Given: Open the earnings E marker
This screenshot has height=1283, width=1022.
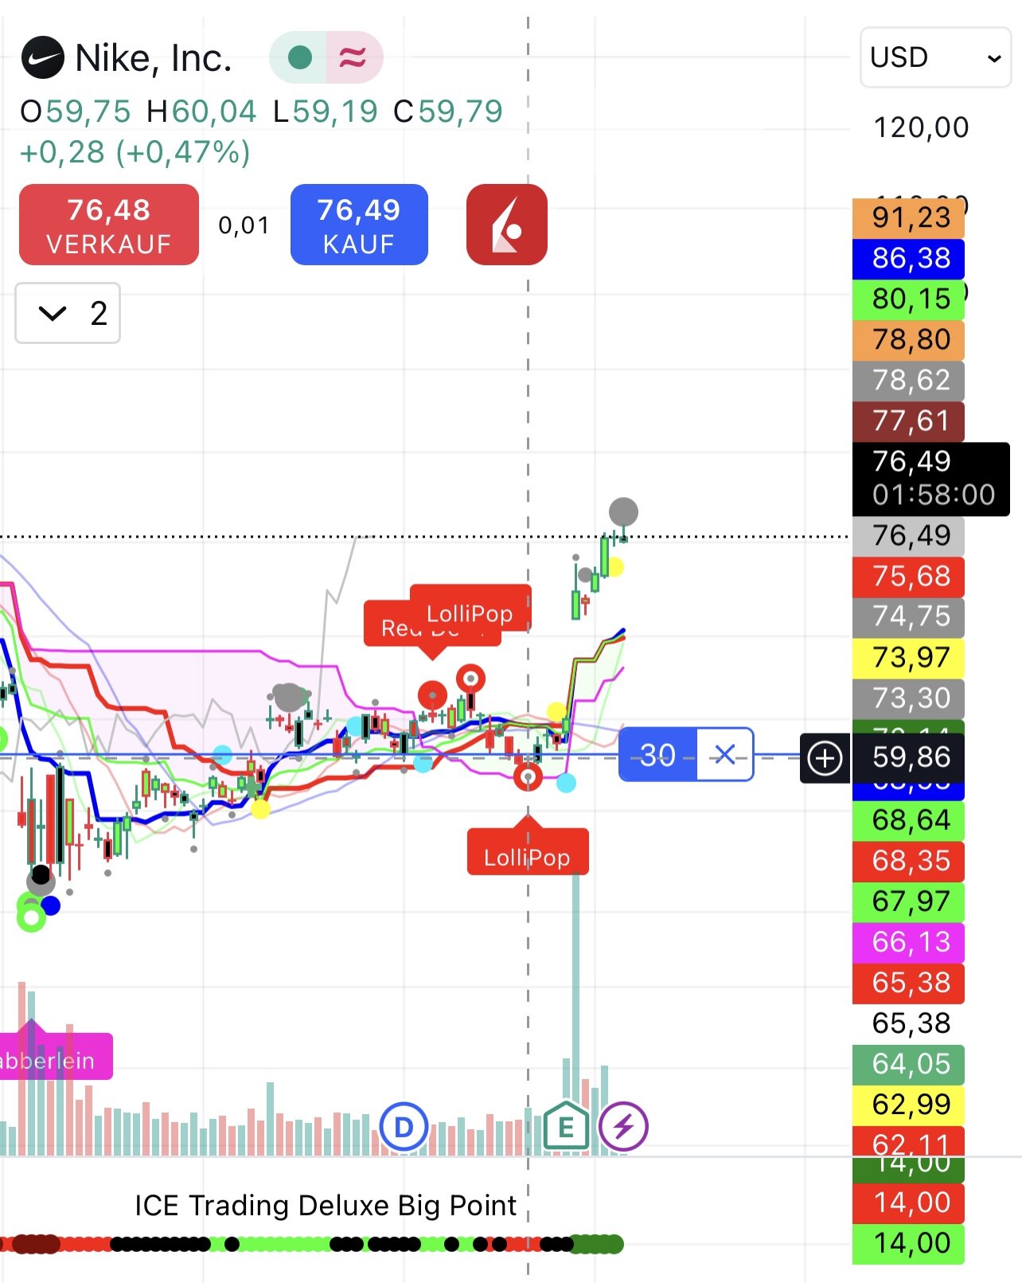Looking at the screenshot, I should tap(566, 1127).
